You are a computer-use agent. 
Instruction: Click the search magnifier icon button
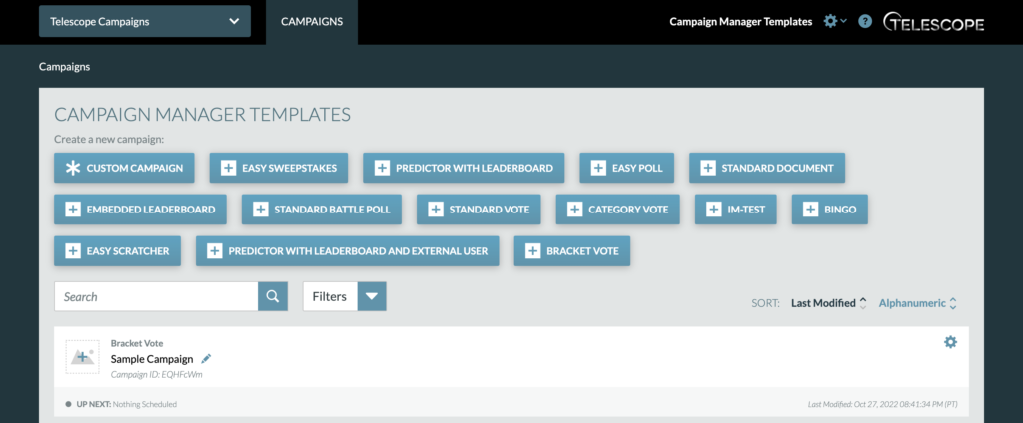coord(272,297)
